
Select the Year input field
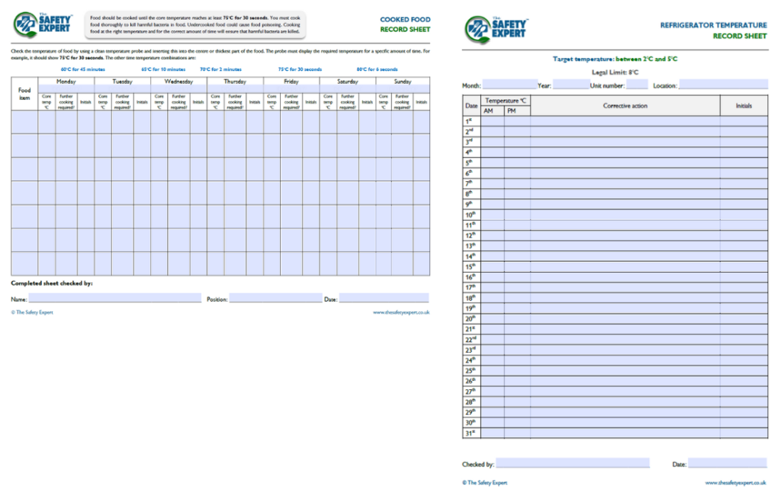570,85
